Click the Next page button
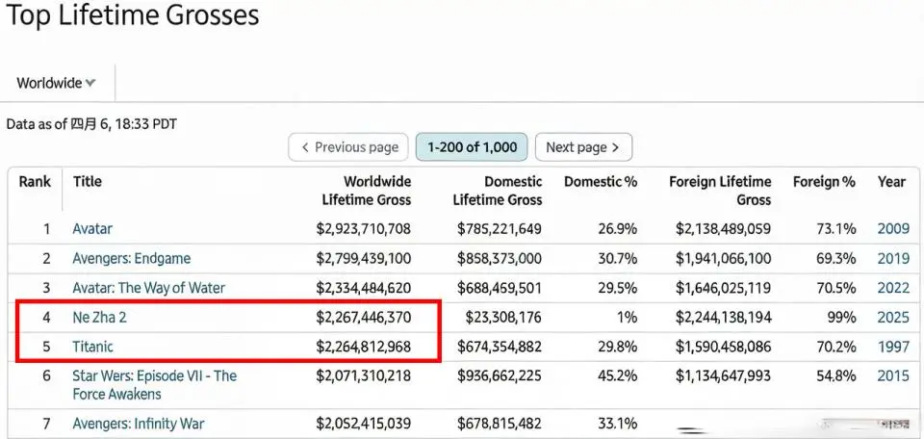 click(x=583, y=147)
